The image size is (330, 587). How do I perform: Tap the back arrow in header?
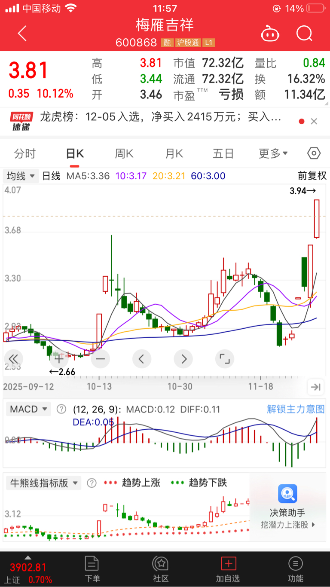[x=22, y=34]
